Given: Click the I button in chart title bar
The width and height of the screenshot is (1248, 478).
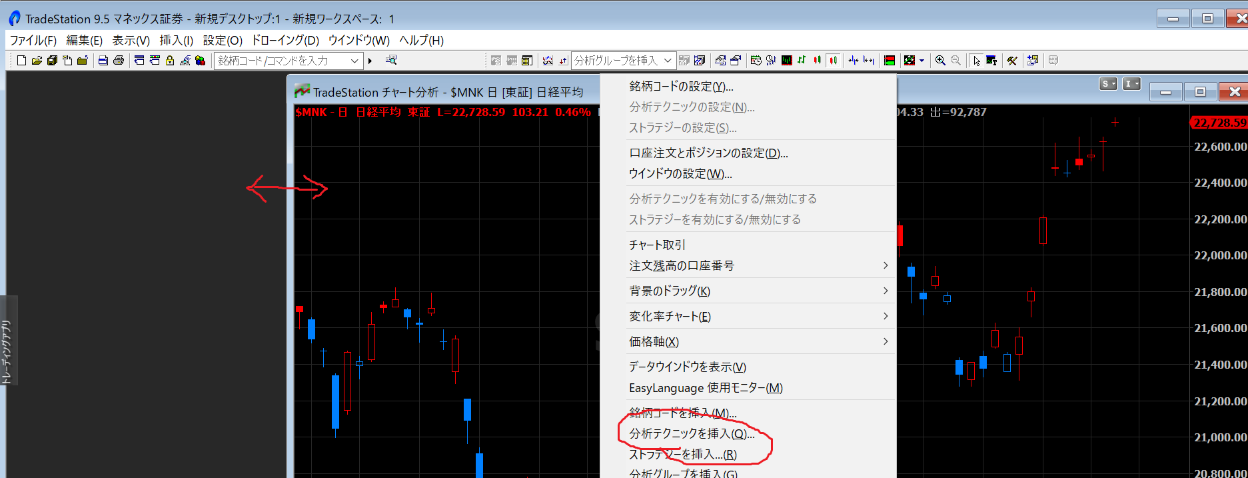Looking at the screenshot, I should 1131,84.
